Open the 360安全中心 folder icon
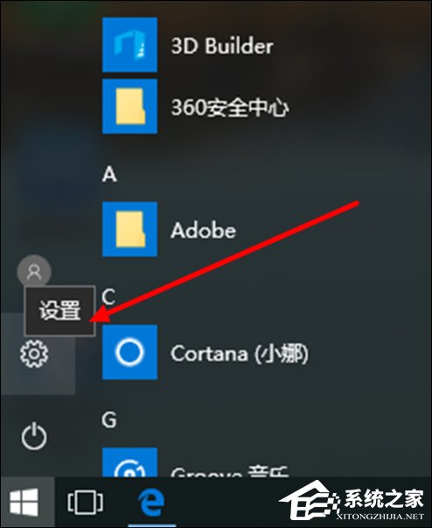Viewport: 432px width, 528px height. click(129, 107)
